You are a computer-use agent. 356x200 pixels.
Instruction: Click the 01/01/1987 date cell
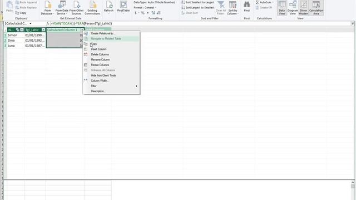[x=35, y=46]
